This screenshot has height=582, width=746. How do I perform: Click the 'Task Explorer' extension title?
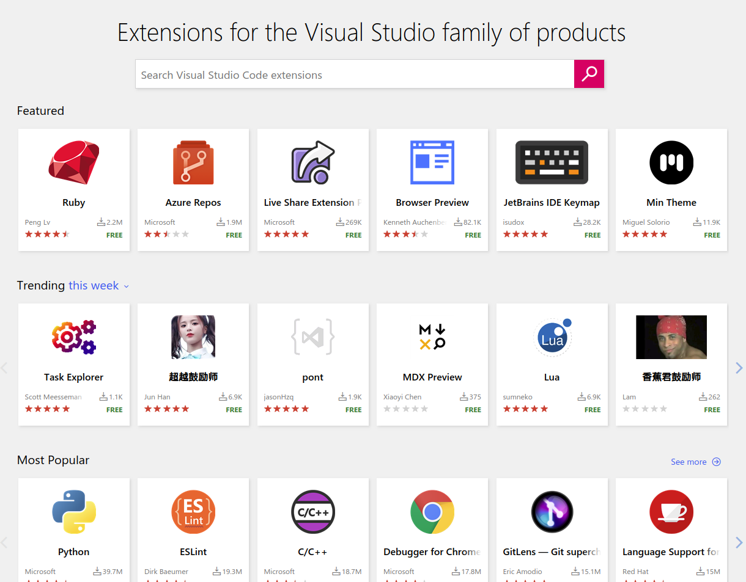[74, 377]
